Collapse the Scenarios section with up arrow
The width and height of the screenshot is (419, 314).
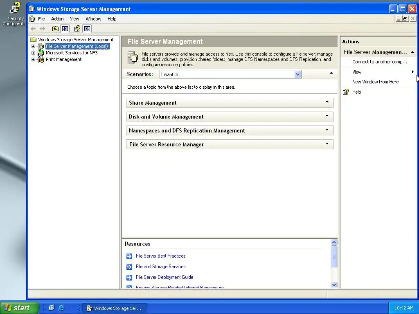pos(331,73)
